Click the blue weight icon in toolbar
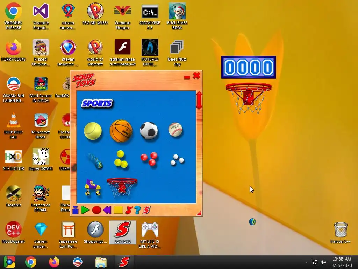The image size is (358, 269). click(76, 210)
